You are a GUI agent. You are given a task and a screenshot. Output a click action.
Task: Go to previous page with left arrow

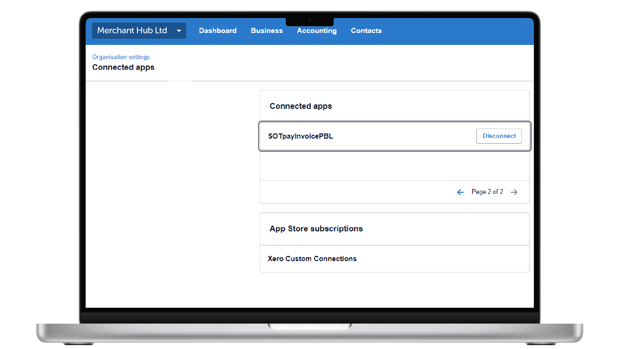point(460,192)
